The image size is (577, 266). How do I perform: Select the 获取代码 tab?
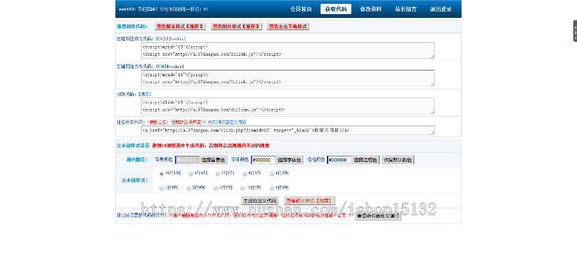click(335, 9)
